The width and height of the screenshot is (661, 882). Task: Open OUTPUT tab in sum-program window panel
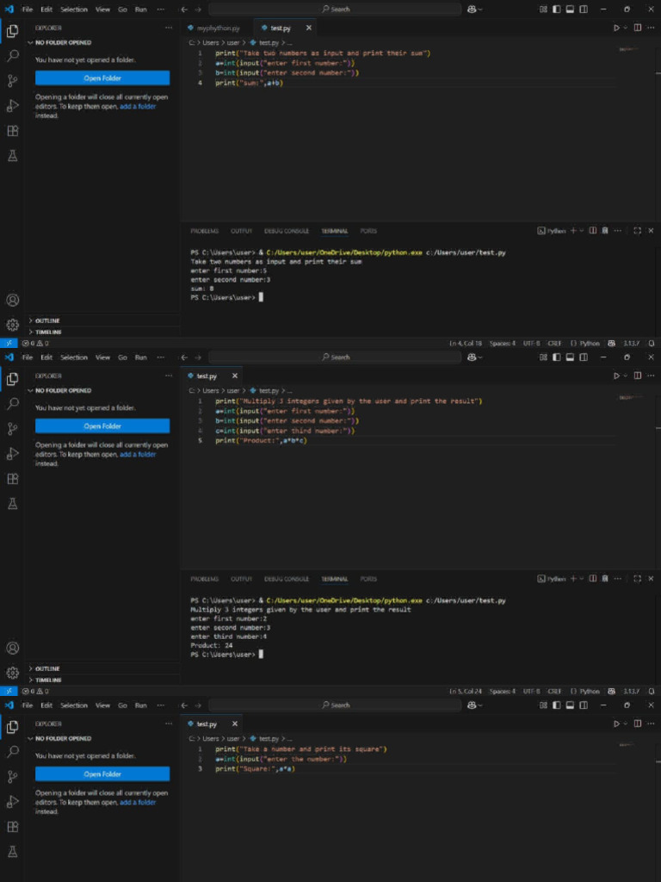click(x=241, y=231)
